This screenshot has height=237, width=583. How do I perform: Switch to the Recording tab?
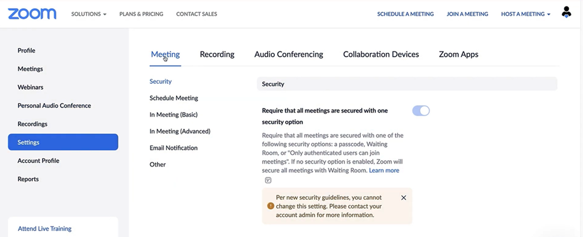click(x=217, y=54)
